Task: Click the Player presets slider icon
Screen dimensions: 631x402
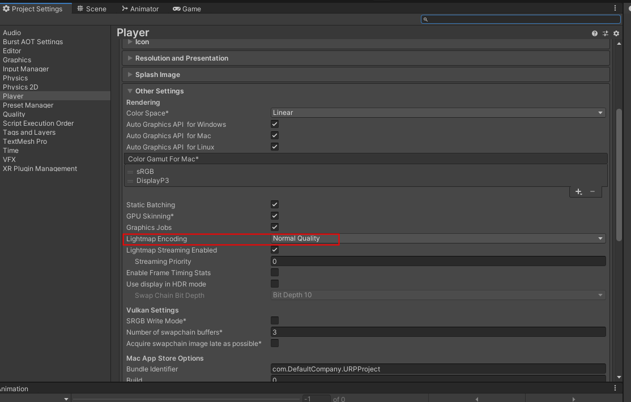Action: pos(605,33)
